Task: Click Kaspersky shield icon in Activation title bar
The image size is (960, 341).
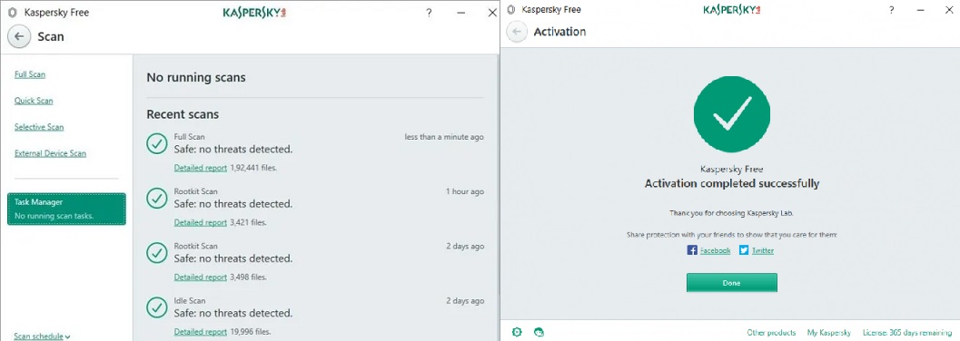Action: click(510, 10)
